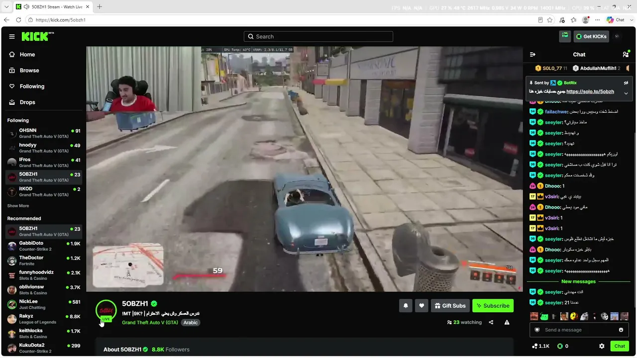
Task: Open the profile avatar in Kick header
Action: [617, 36]
